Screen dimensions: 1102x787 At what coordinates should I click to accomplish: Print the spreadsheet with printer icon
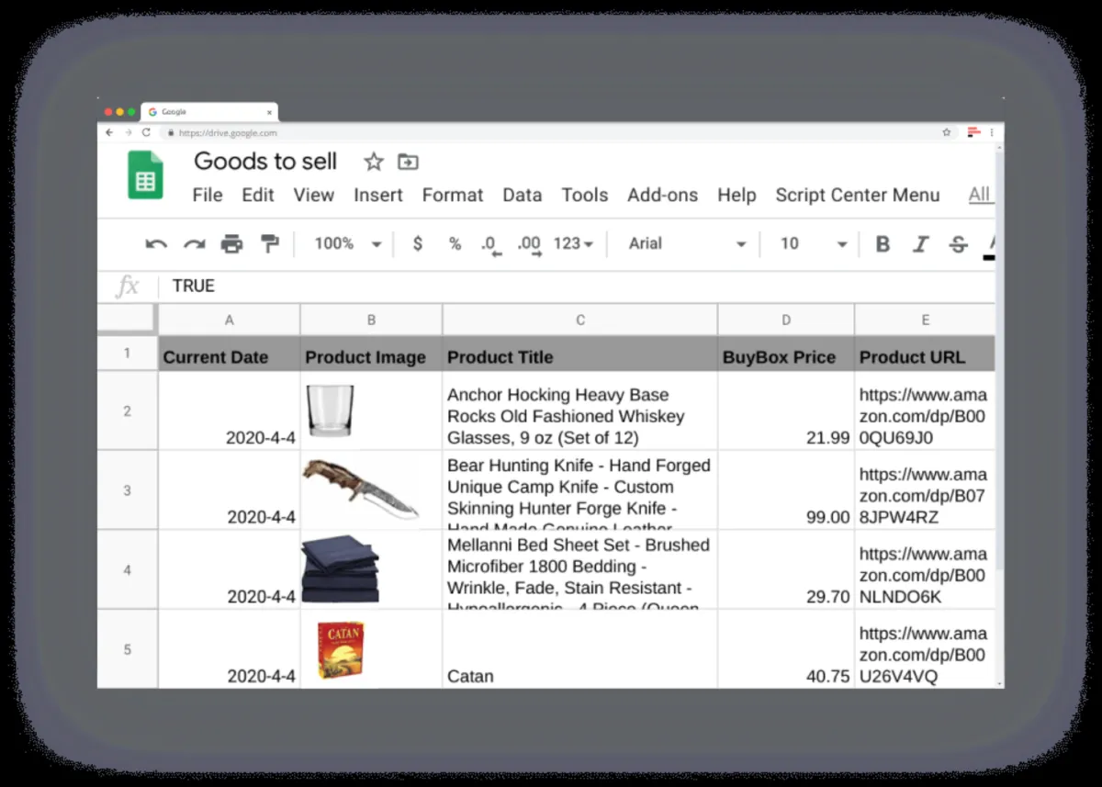(231, 243)
